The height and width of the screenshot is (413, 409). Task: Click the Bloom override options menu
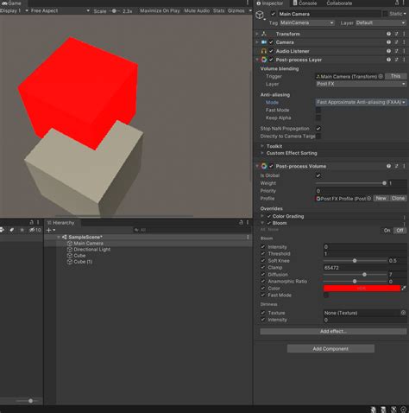coord(404,224)
